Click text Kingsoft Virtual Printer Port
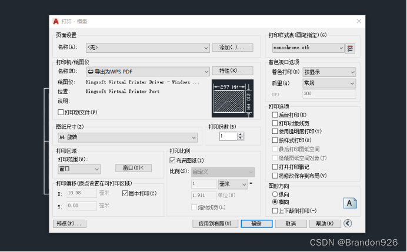The image size is (407, 252). pos(122,91)
